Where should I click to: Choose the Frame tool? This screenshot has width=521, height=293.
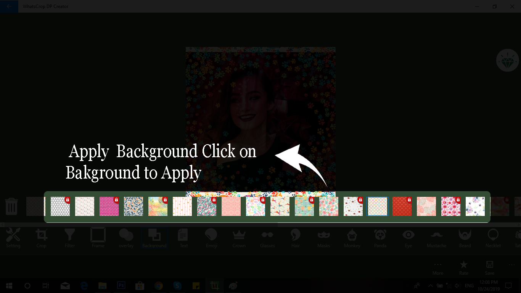[98, 238]
